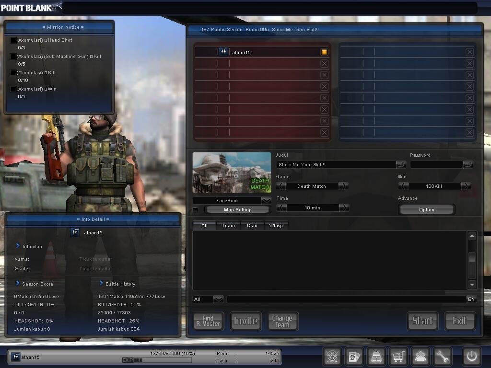
Task: Switch to the All chat tab
Action: [x=204, y=225]
